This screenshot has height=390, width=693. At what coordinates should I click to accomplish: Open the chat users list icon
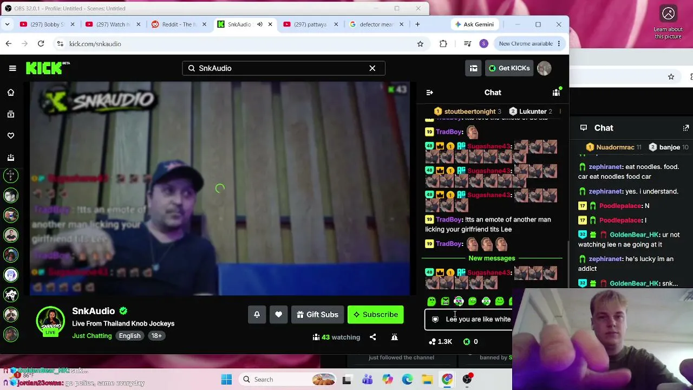(x=556, y=93)
